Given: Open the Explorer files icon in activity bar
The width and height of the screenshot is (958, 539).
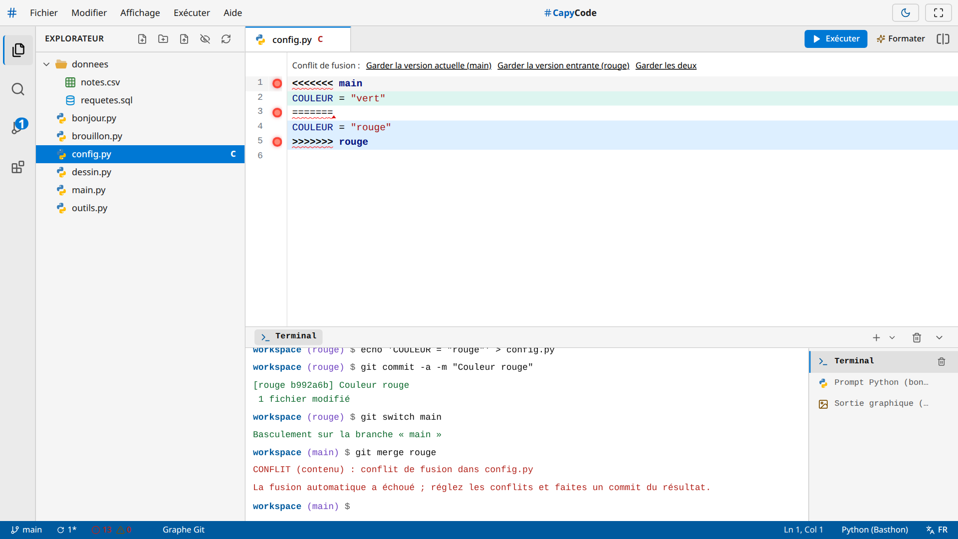Looking at the screenshot, I should 18,50.
